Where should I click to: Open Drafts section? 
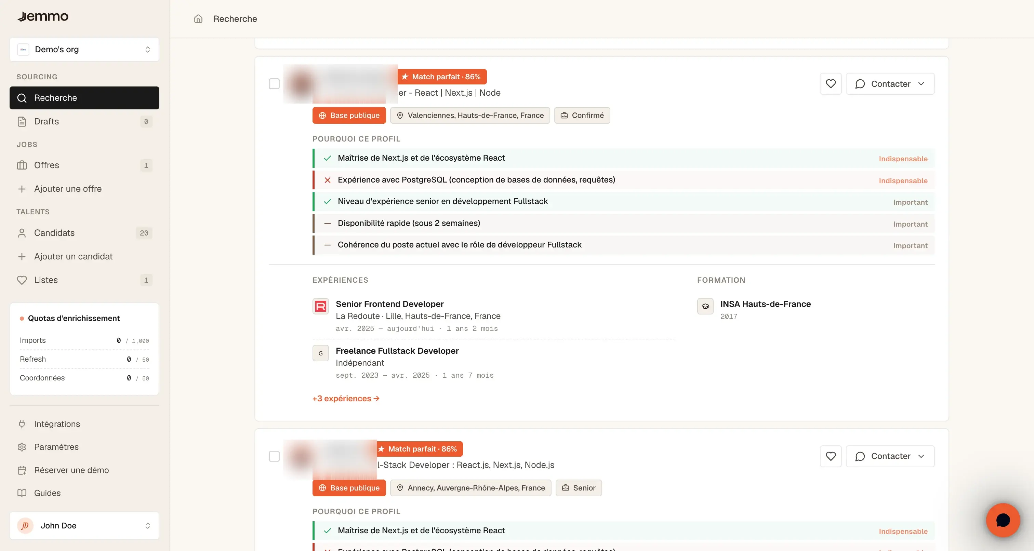[84, 122]
